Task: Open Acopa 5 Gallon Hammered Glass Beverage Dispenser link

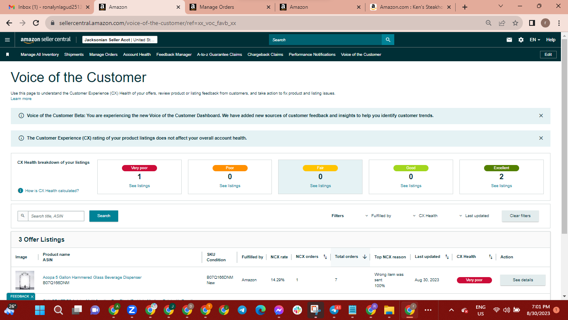Action: point(92,277)
